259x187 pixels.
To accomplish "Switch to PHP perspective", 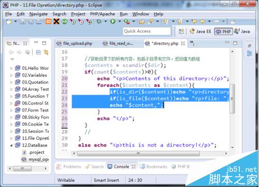I will click(223, 32).
